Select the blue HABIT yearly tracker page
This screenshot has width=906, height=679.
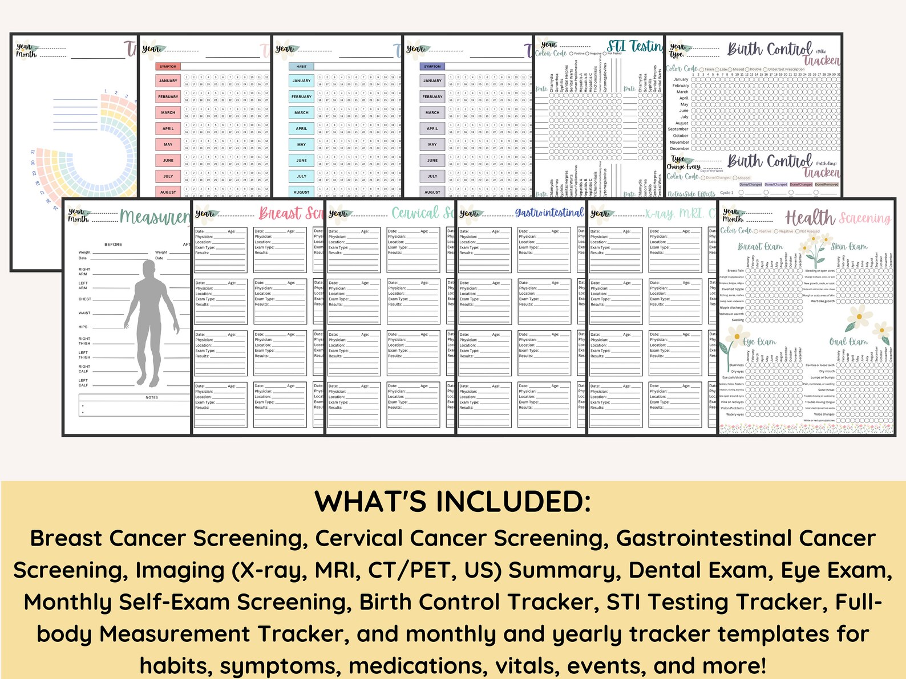tap(338, 117)
